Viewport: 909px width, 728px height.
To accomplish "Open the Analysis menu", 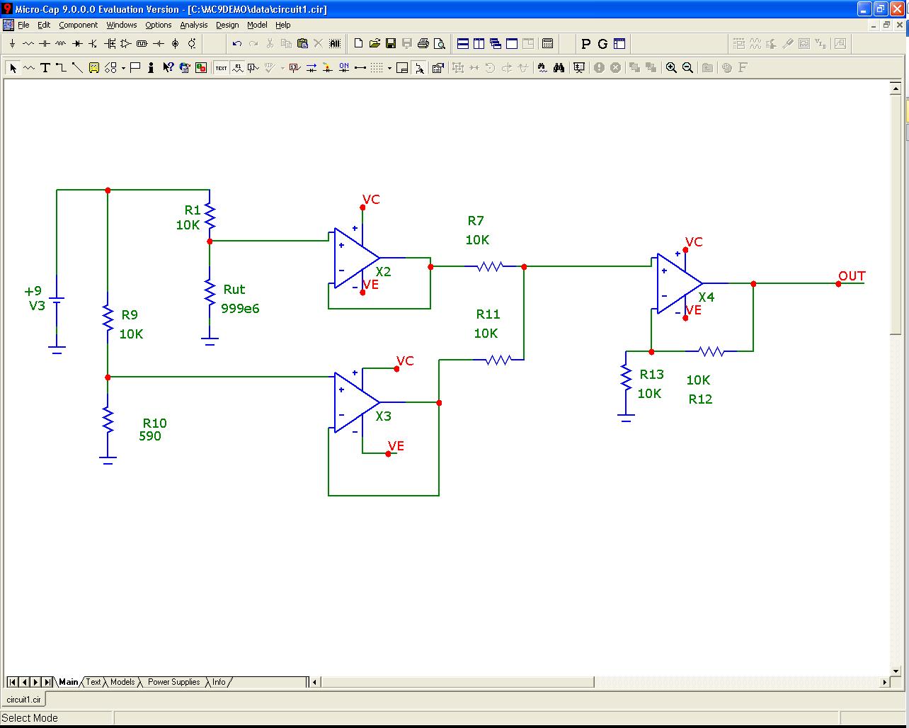I will pyautogui.click(x=193, y=25).
